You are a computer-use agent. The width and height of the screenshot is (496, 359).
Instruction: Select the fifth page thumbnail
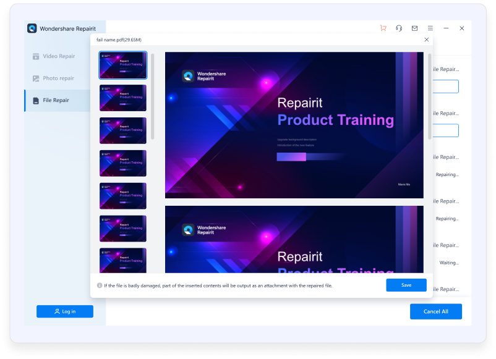(123, 196)
